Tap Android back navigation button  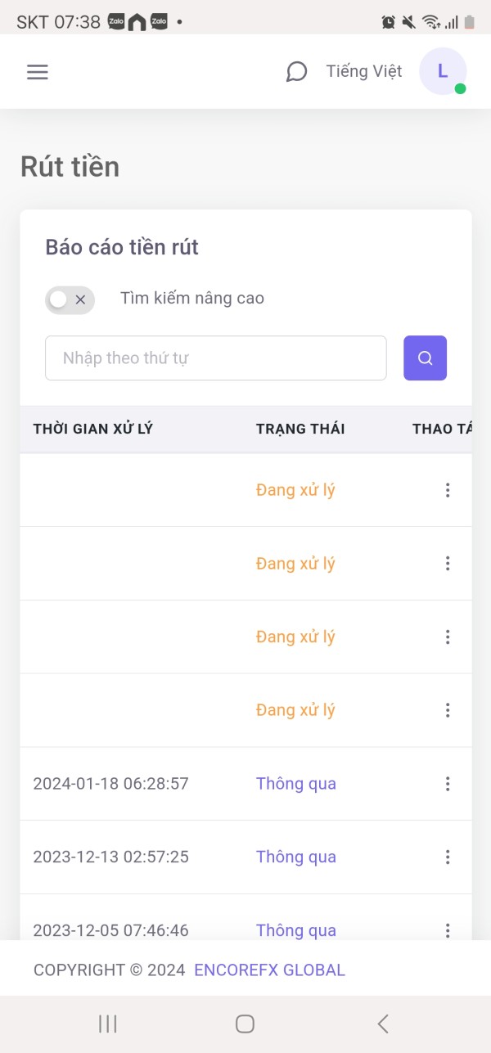382,1024
